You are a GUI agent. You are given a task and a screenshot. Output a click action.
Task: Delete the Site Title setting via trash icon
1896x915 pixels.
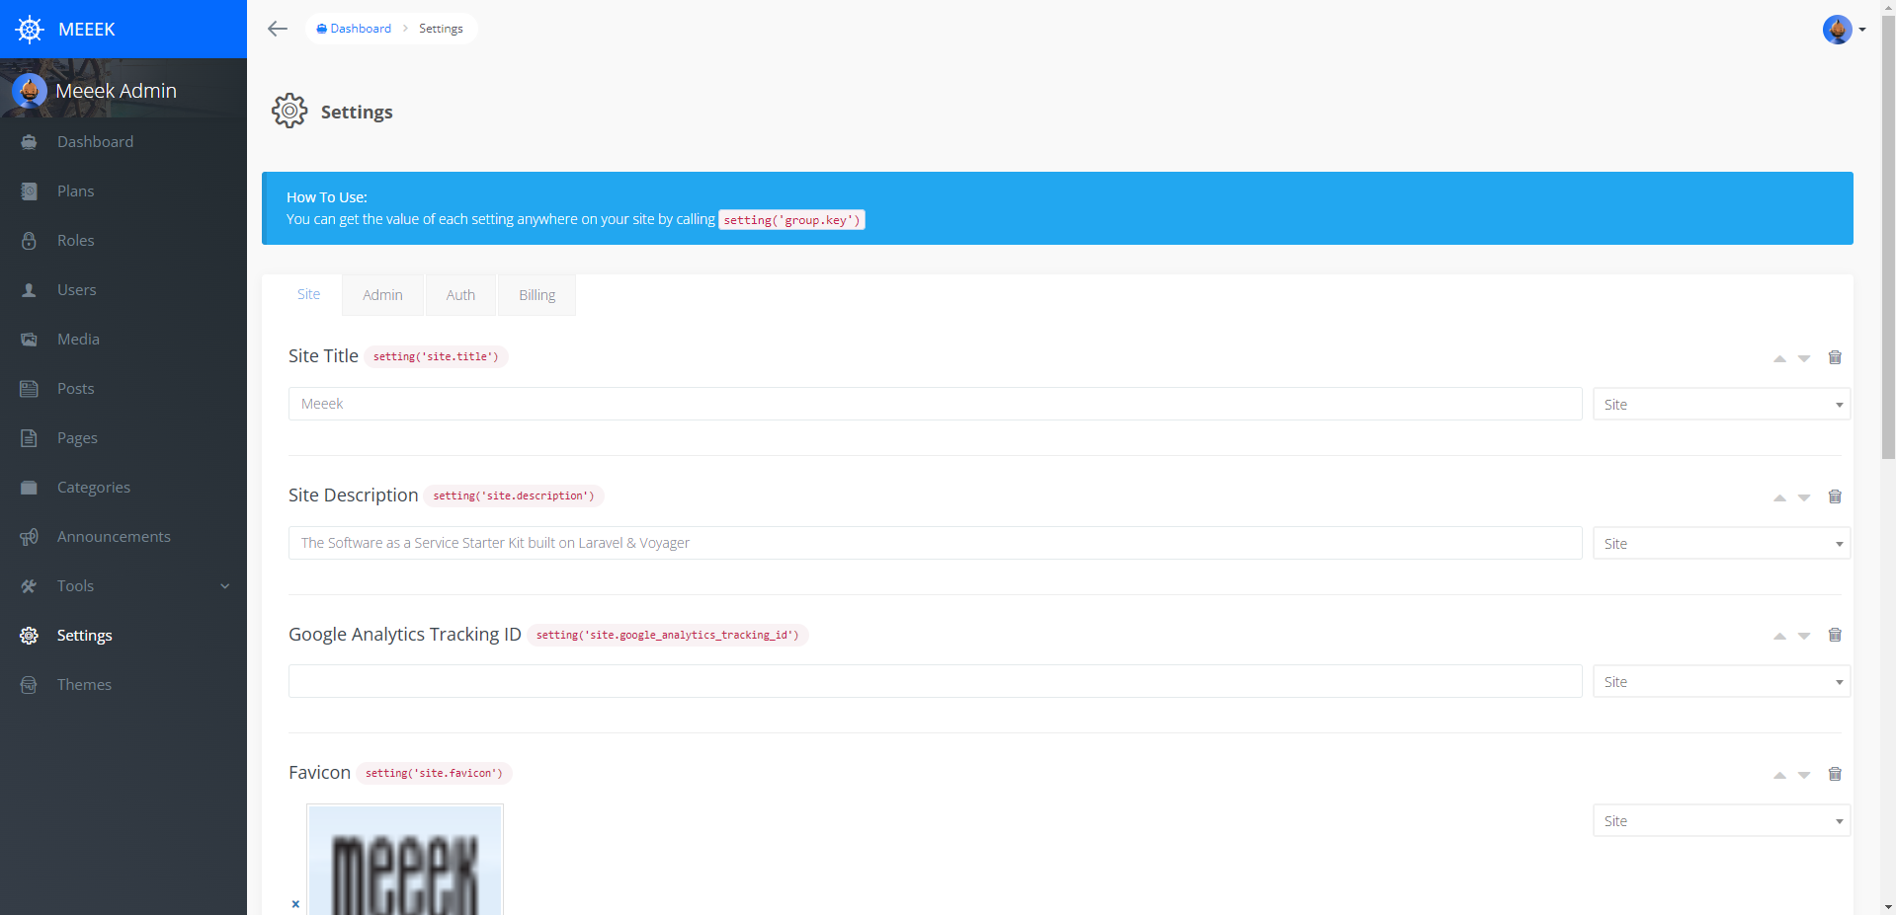1835,357
